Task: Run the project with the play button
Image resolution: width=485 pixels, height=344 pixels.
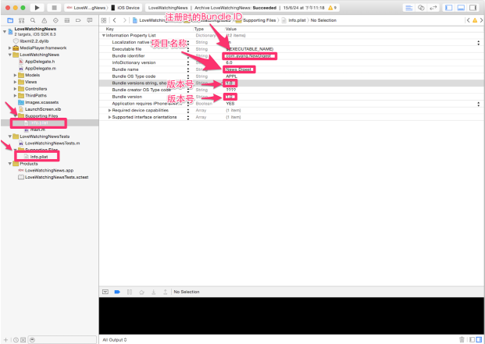Action: click(x=37, y=8)
